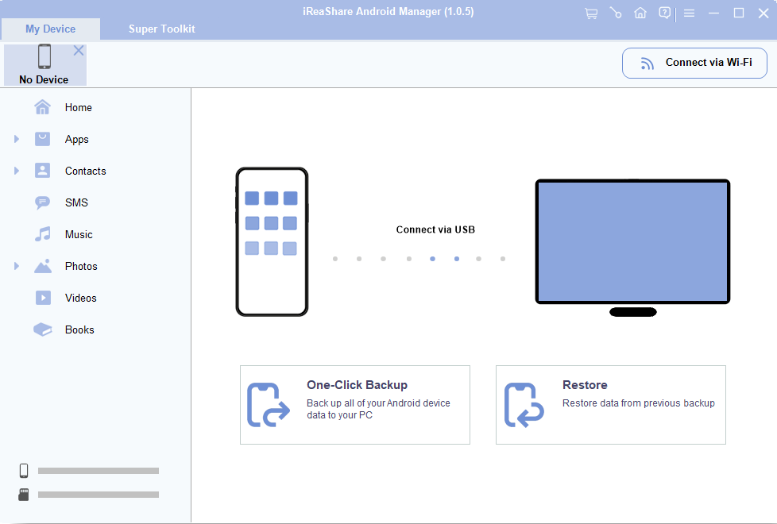777x524 pixels.
Task: Expand the Photos tree node
Action: pos(17,266)
